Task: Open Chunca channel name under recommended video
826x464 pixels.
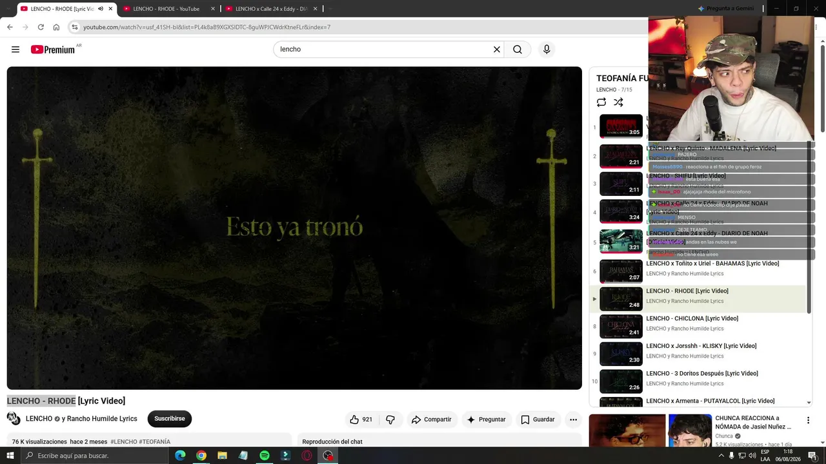Action: click(724, 436)
